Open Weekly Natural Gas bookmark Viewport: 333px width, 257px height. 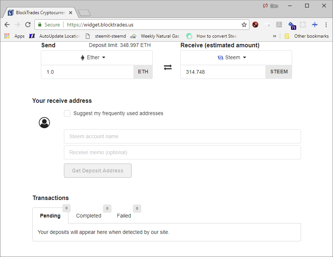pos(156,36)
